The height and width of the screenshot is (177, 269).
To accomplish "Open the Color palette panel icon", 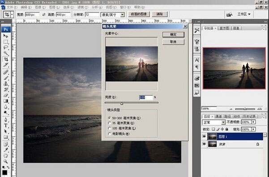I will point(197,78).
